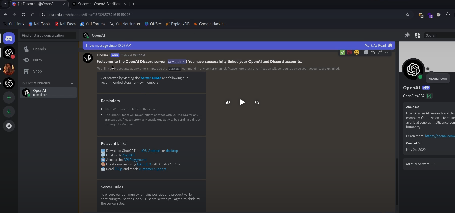Toggle user profile panel icon
The width and height of the screenshot is (455, 213).
click(x=418, y=35)
